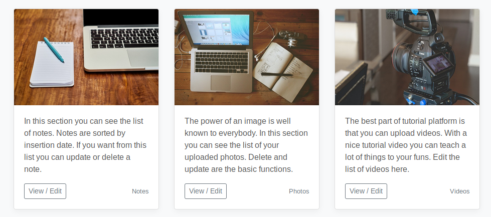Click the 'power of an image' description text
Image resolution: width=491 pixels, height=217 pixels.
pyautogui.click(x=246, y=145)
